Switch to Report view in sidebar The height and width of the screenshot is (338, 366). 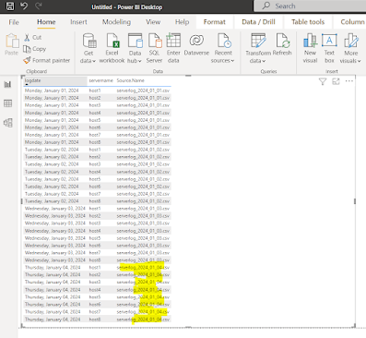(8, 84)
